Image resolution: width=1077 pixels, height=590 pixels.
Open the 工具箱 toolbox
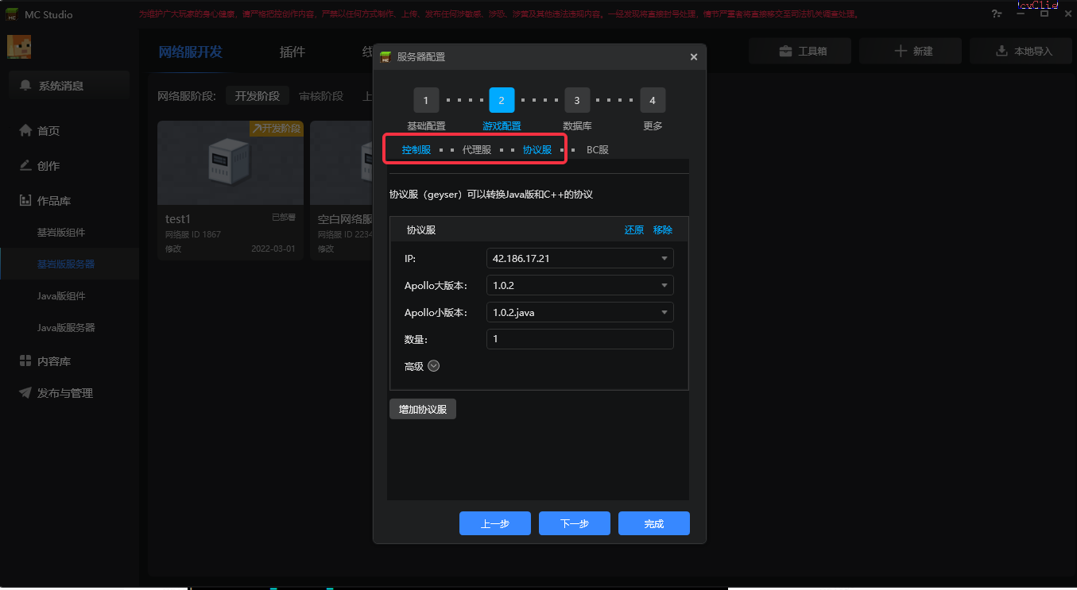(x=800, y=51)
